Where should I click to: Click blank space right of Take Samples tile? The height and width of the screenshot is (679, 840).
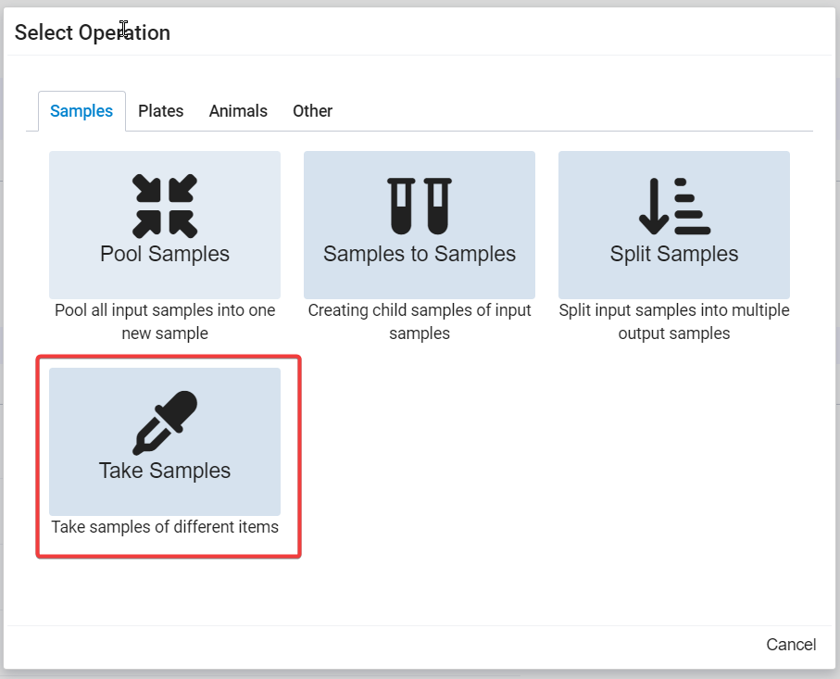(556, 454)
